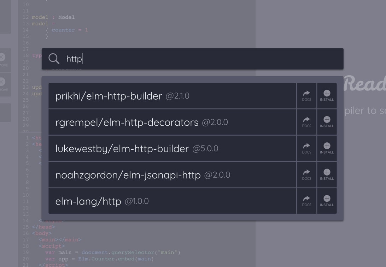Click the Elm.Counter.embed(main) code line
Screen dimensions: 386x267
coord(99,259)
